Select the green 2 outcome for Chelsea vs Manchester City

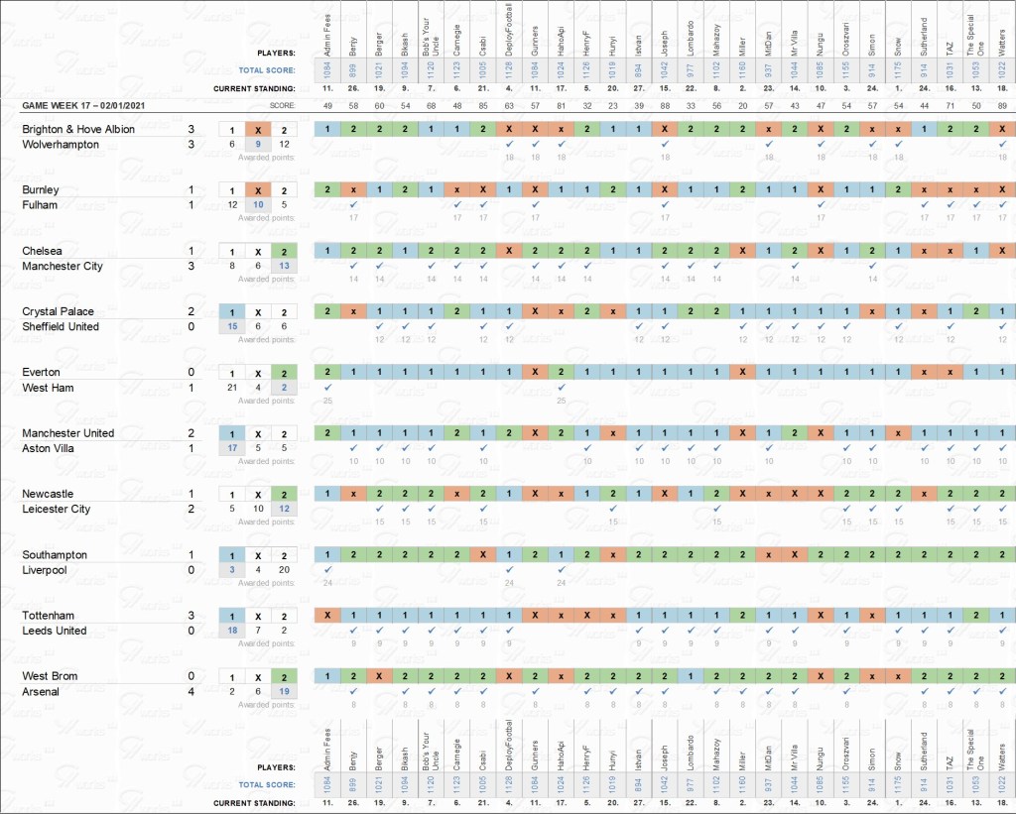click(285, 252)
